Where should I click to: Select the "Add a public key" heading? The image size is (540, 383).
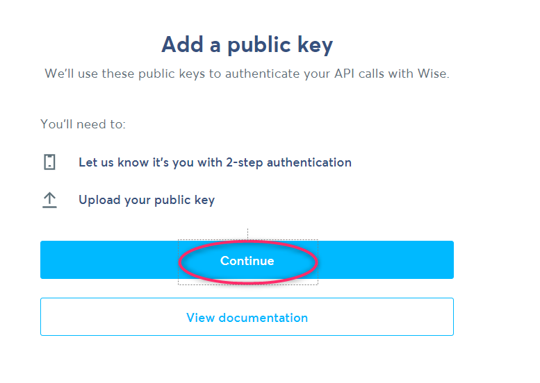(x=247, y=44)
